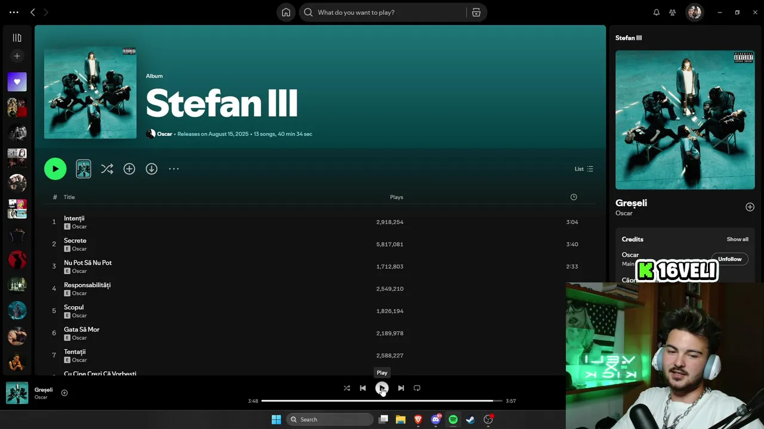The width and height of the screenshot is (764, 429).
Task: Toggle shuffle in the player bar
Action: 347,388
